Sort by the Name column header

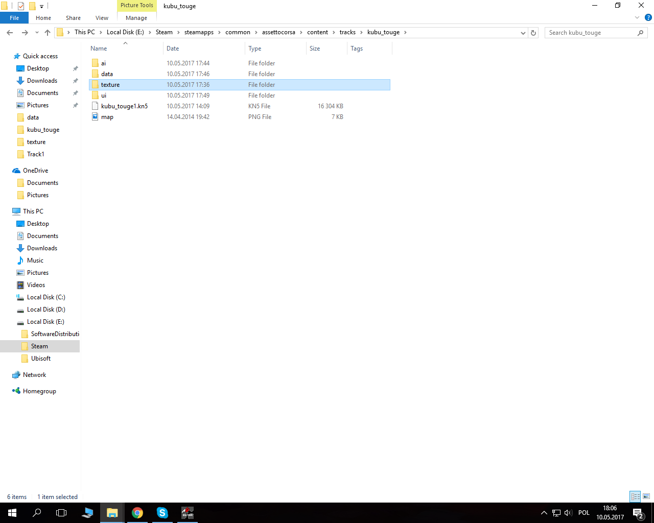point(126,49)
